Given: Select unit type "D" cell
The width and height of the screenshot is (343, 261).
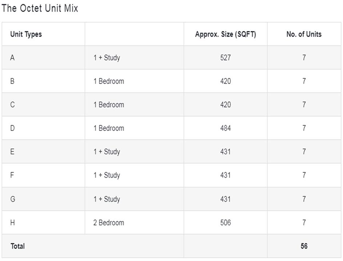Looking at the screenshot, I should point(12,128).
